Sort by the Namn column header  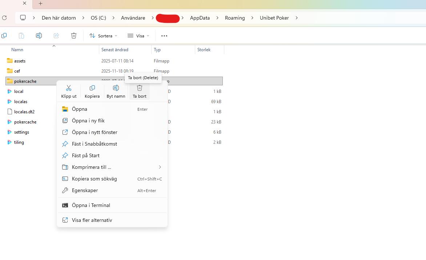[x=17, y=50]
